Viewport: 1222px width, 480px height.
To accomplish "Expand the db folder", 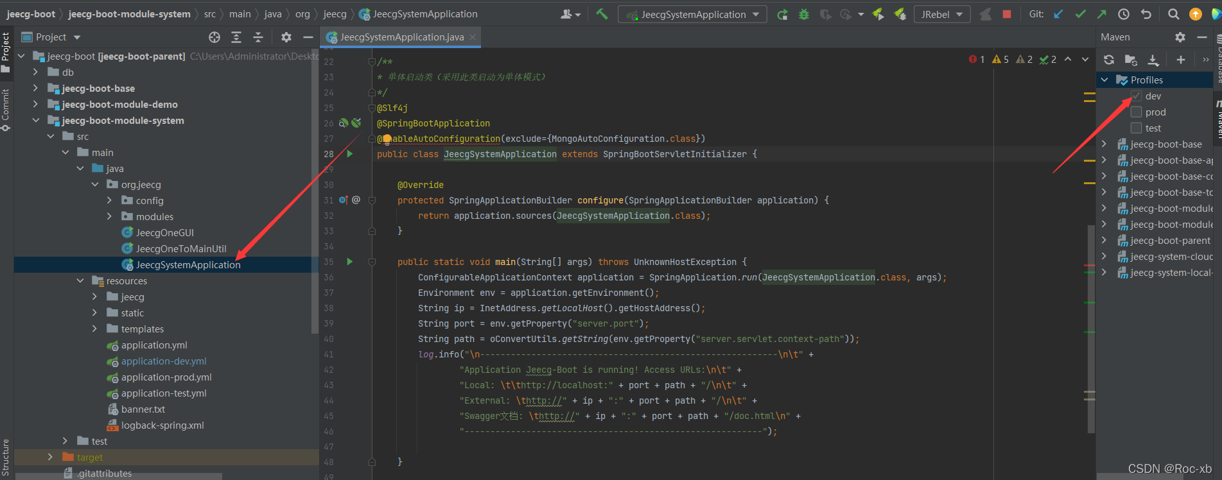I will [x=35, y=73].
